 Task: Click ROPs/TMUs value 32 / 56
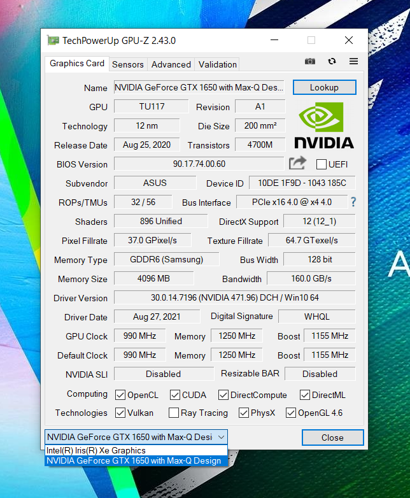[143, 202]
